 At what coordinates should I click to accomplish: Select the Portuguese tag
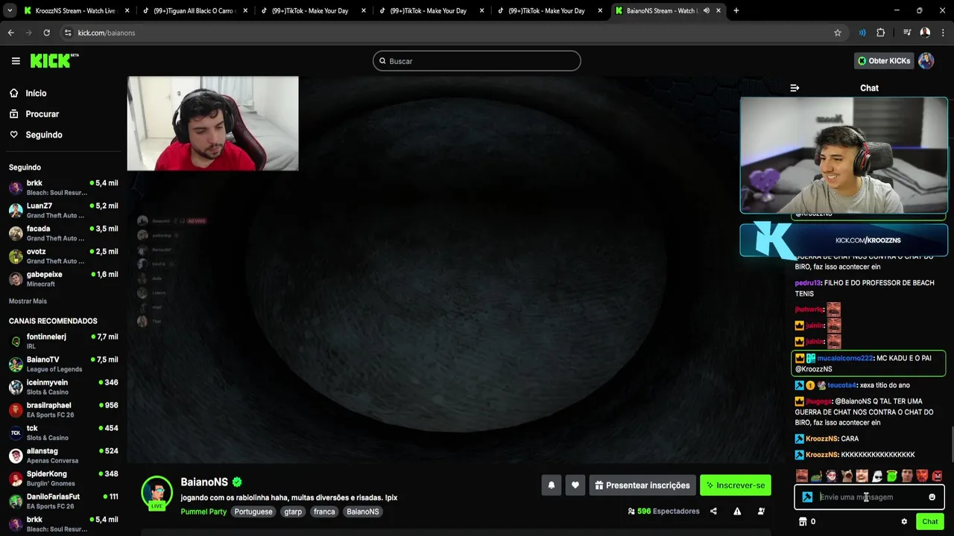coord(253,511)
